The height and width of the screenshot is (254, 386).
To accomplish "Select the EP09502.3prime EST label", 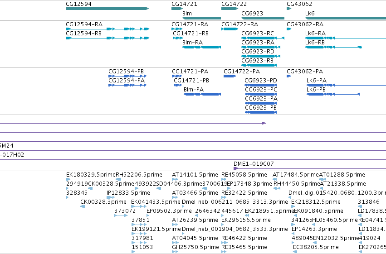I will click(x=169, y=211).
